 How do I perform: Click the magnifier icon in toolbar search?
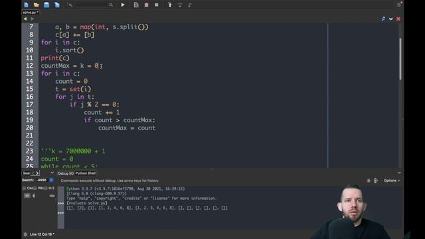(x=111, y=5)
